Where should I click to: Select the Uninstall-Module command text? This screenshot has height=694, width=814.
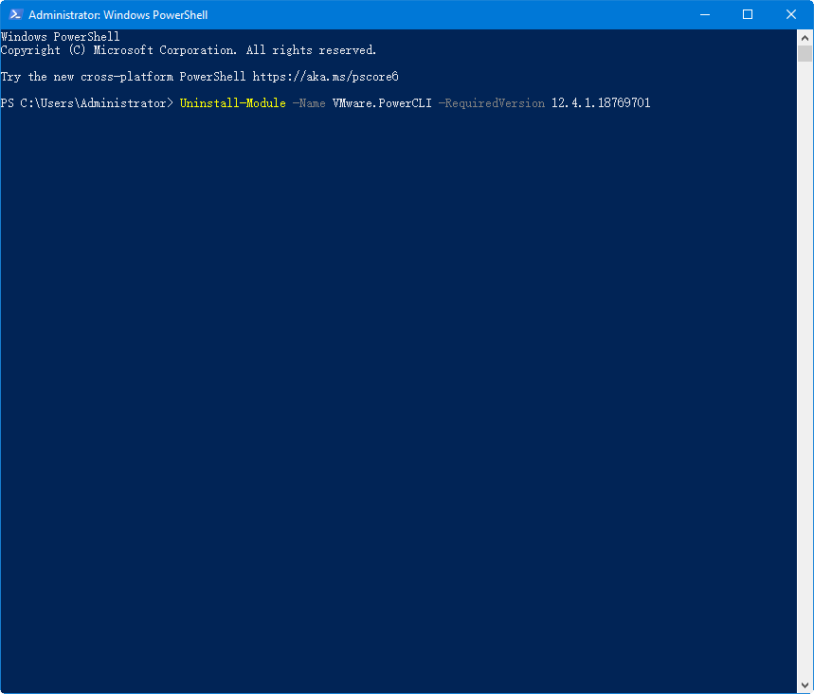(232, 102)
